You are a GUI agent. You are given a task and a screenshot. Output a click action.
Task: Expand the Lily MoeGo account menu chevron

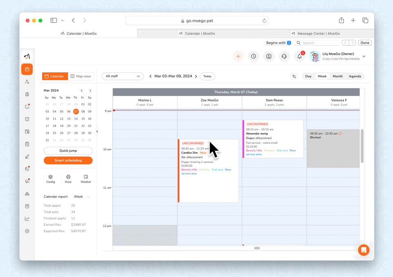coord(364,56)
